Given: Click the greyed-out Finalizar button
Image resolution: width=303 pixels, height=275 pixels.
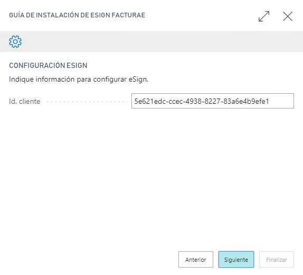Looking at the screenshot, I should click(276, 259).
